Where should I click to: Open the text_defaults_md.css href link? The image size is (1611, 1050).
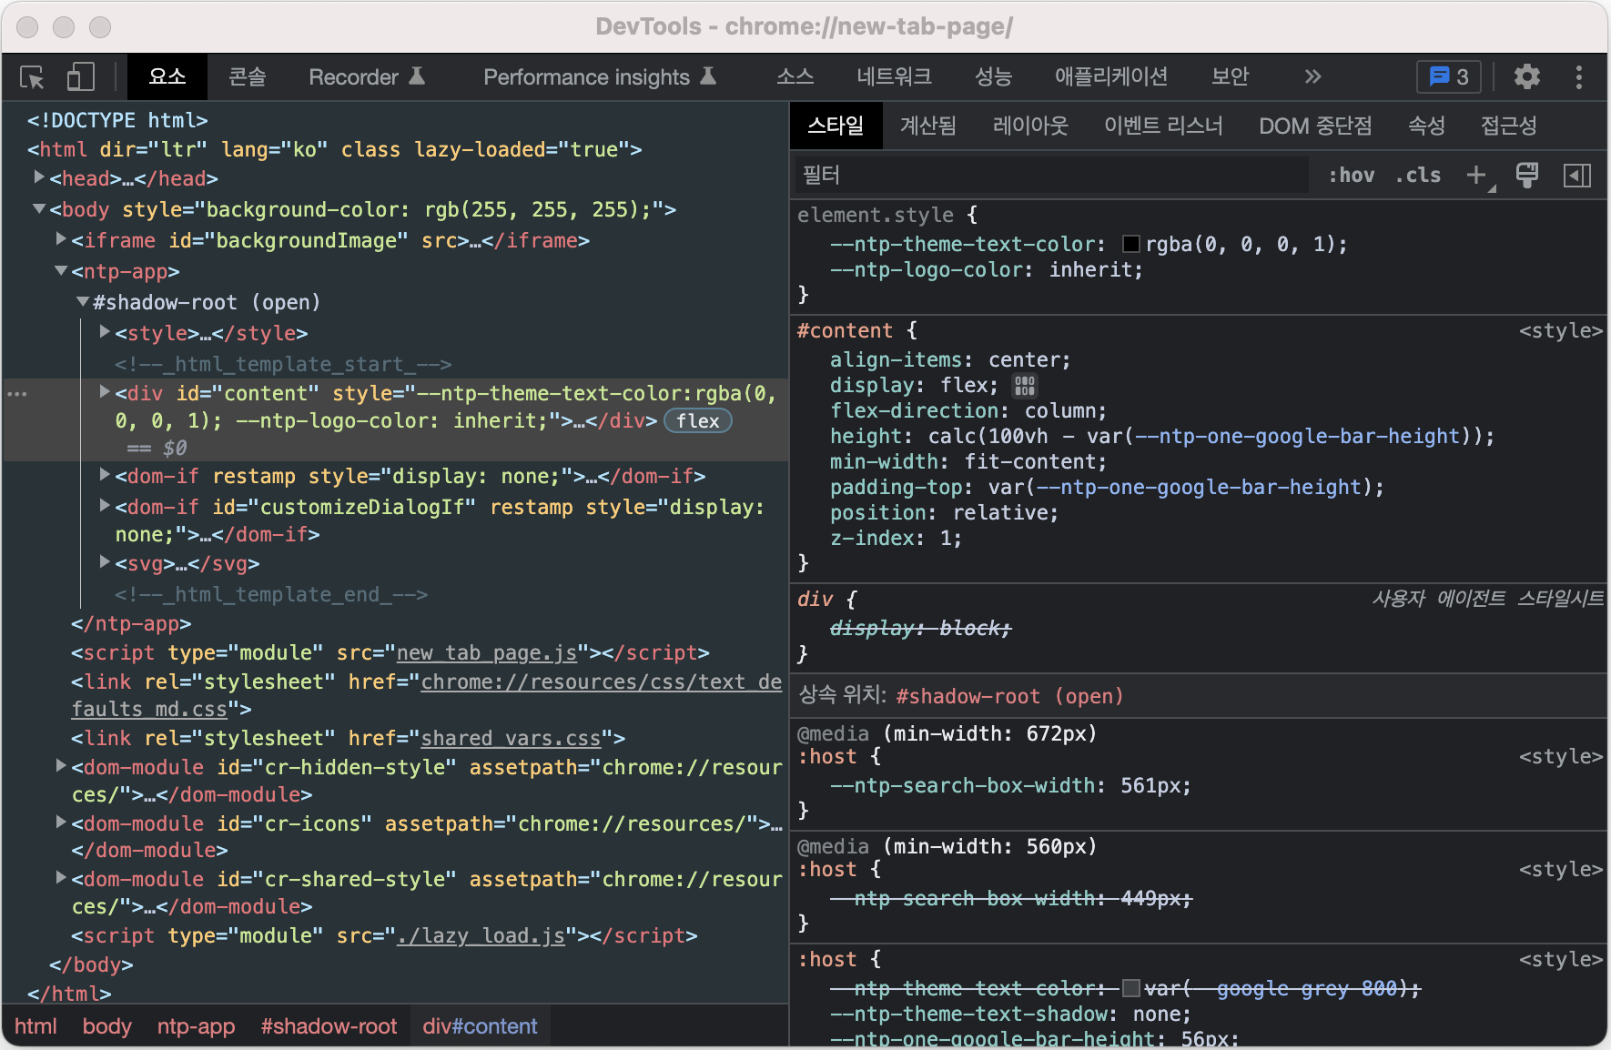[602, 681]
